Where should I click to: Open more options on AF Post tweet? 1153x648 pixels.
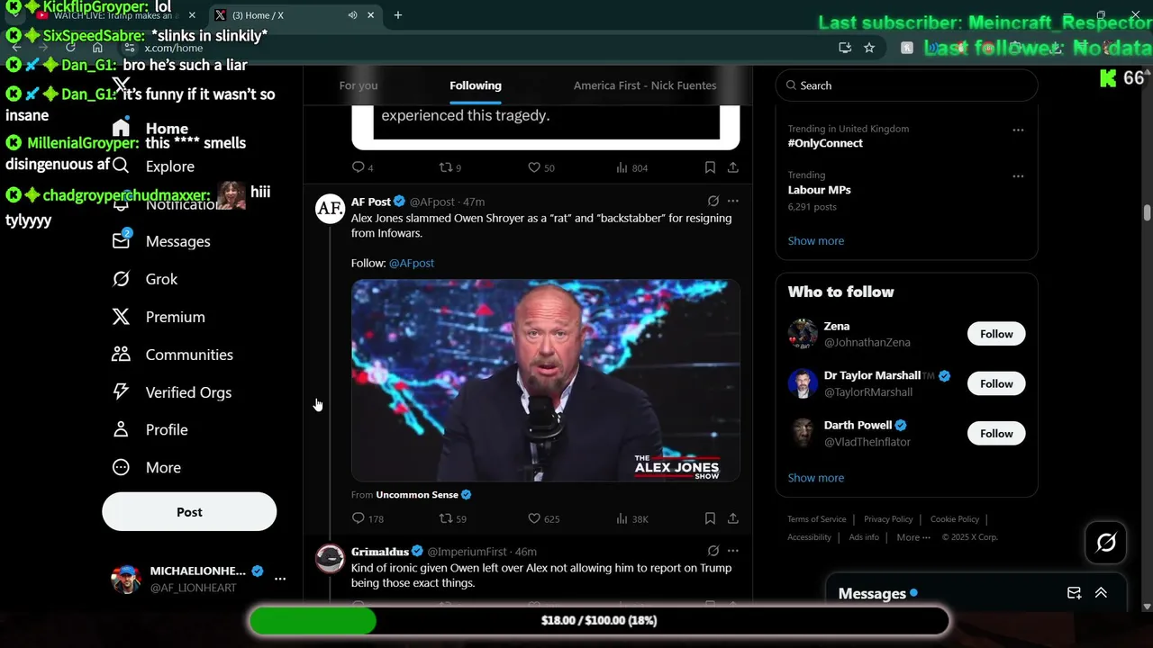[733, 202]
